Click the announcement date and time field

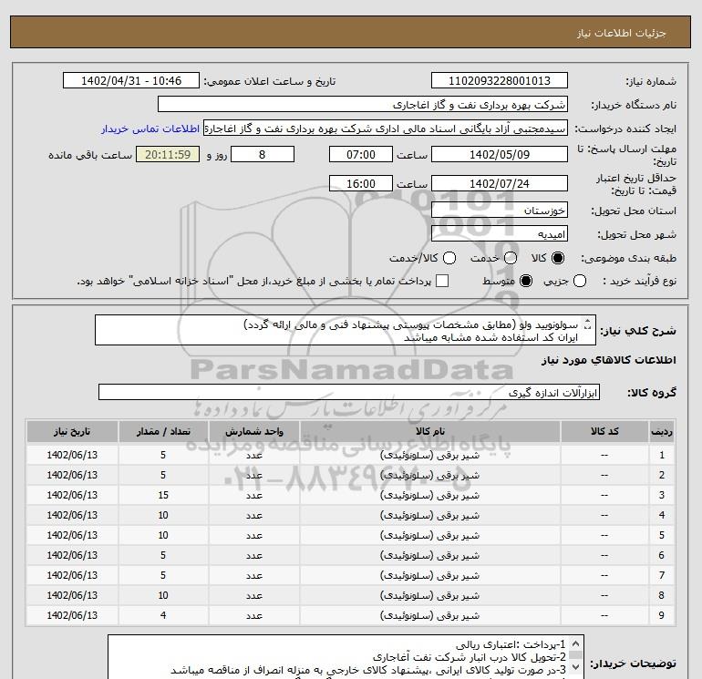tap(131, 80)
